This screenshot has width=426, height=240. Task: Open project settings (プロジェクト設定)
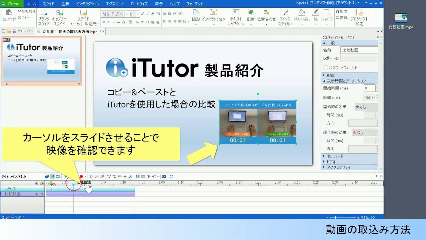[x=359, y=17]
